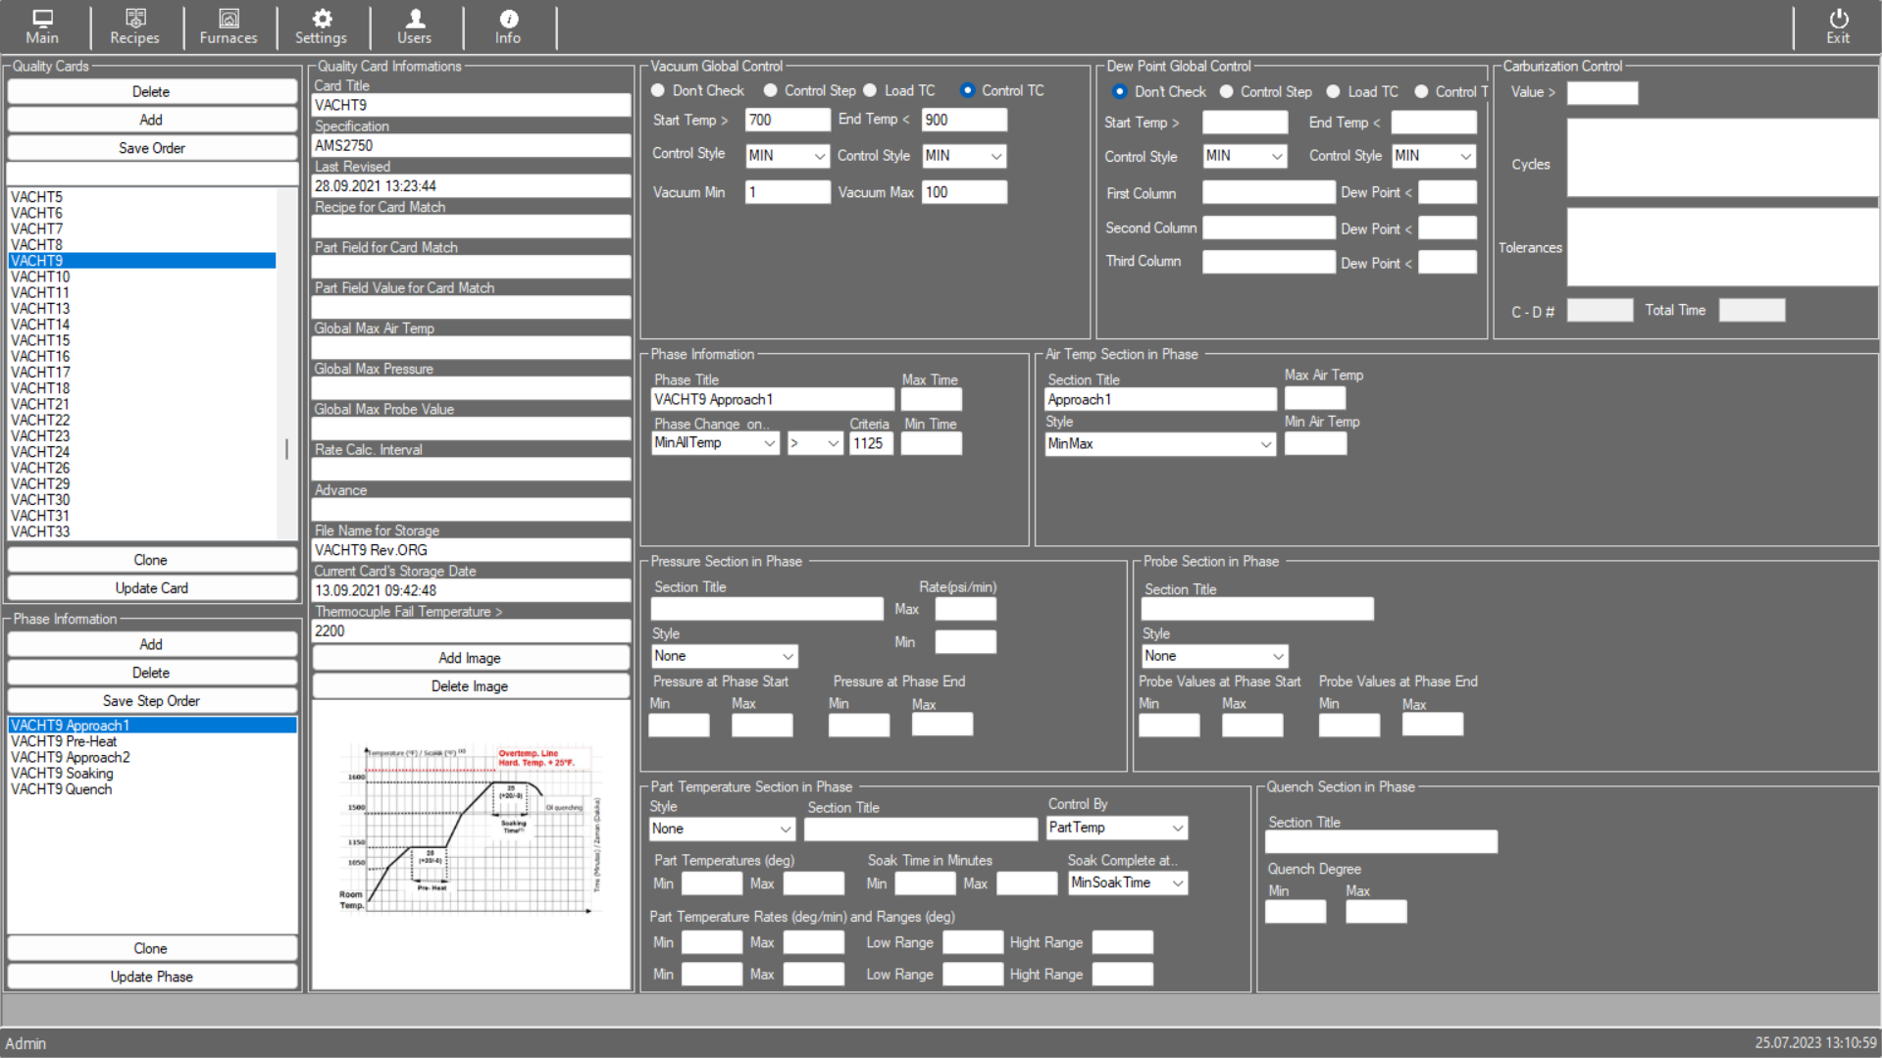Image resolution: width=1882 pixels, height=1058 pixels.
Task: Select Vacuum Control Step radio button
Action: [771, 90]
